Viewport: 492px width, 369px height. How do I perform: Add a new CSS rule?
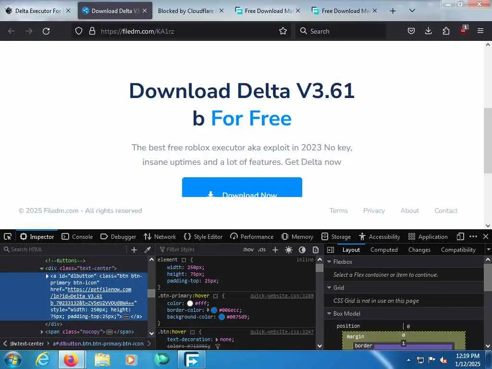275,250
